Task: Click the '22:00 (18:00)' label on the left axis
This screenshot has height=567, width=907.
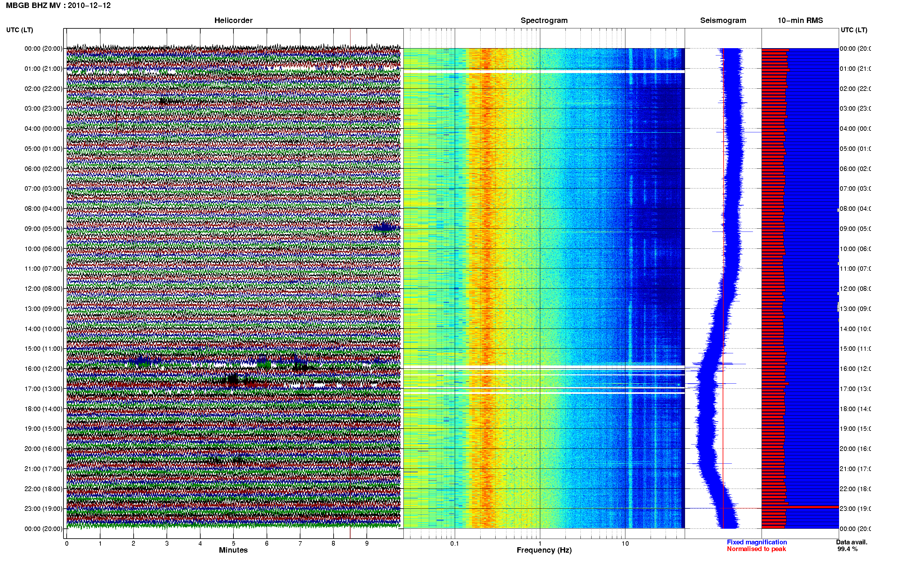Action: tap(43, 489)
